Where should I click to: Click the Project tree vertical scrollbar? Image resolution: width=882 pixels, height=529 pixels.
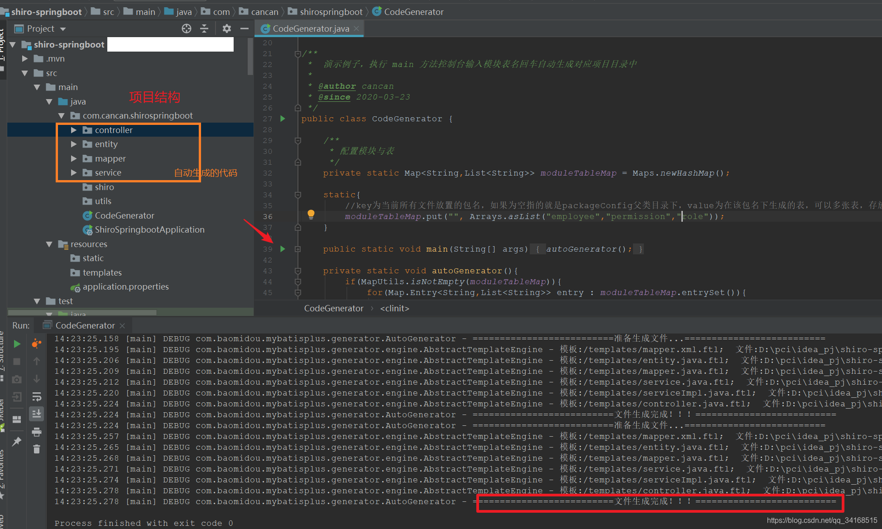point(250,57)
